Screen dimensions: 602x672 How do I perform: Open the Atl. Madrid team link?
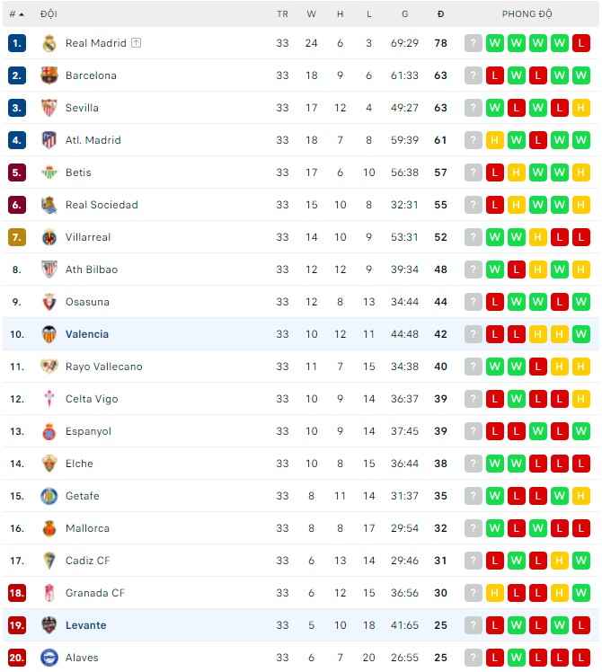point(93,140)
